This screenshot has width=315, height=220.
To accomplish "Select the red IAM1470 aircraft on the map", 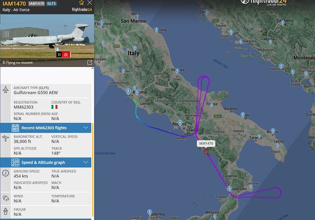I will [x=206, y=152].
